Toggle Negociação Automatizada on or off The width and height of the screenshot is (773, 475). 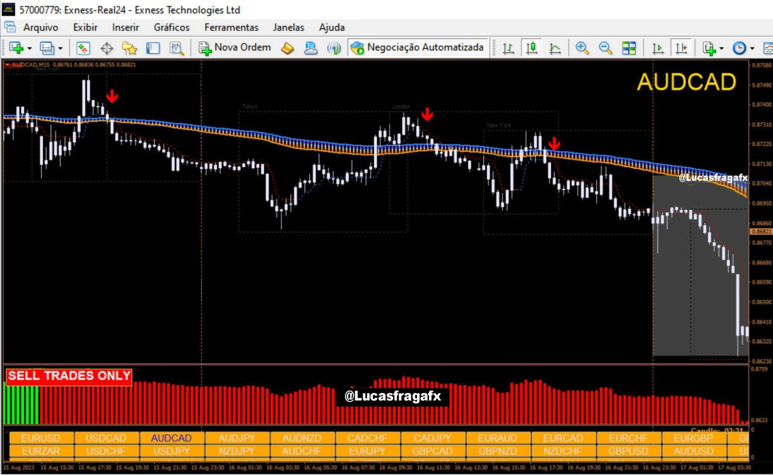[x=417, y=47]
